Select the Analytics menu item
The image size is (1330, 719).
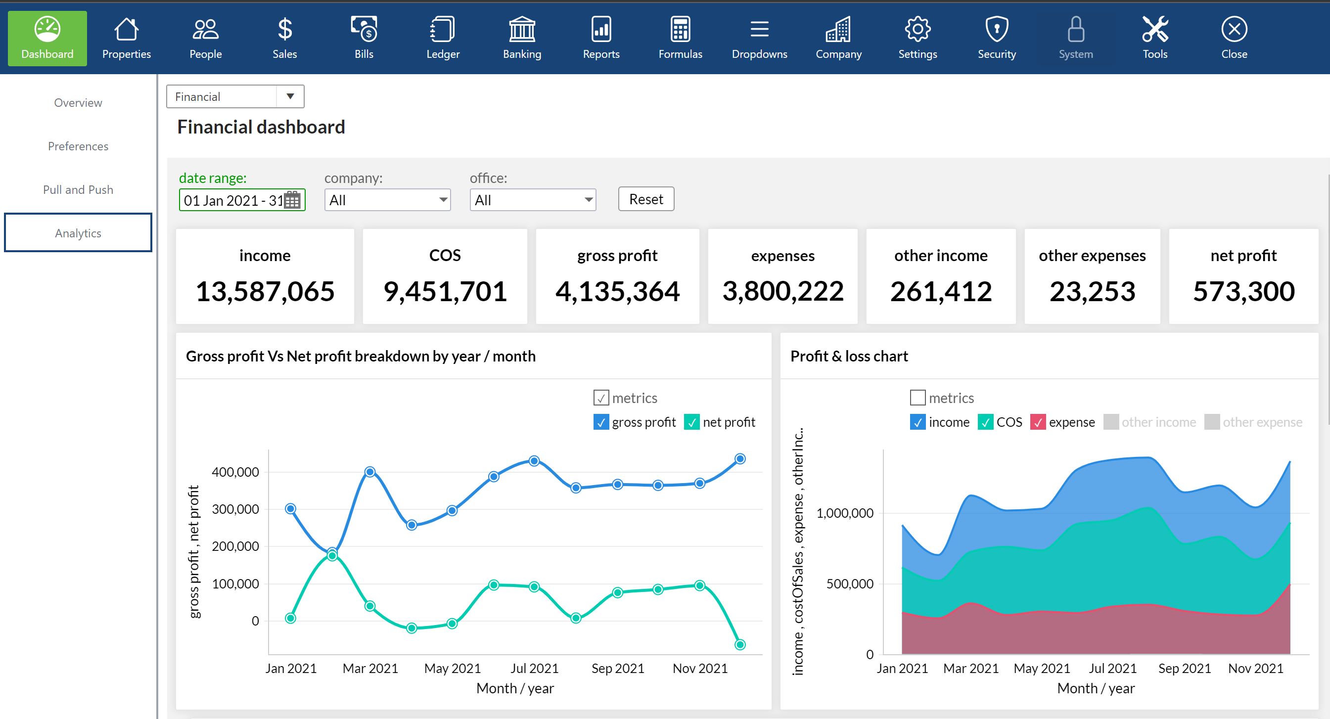pos(78,233)
